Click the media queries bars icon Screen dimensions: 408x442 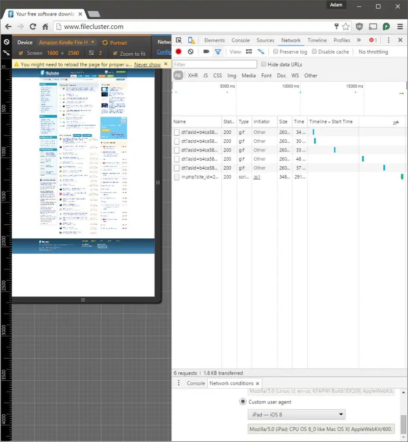[6, 53]
